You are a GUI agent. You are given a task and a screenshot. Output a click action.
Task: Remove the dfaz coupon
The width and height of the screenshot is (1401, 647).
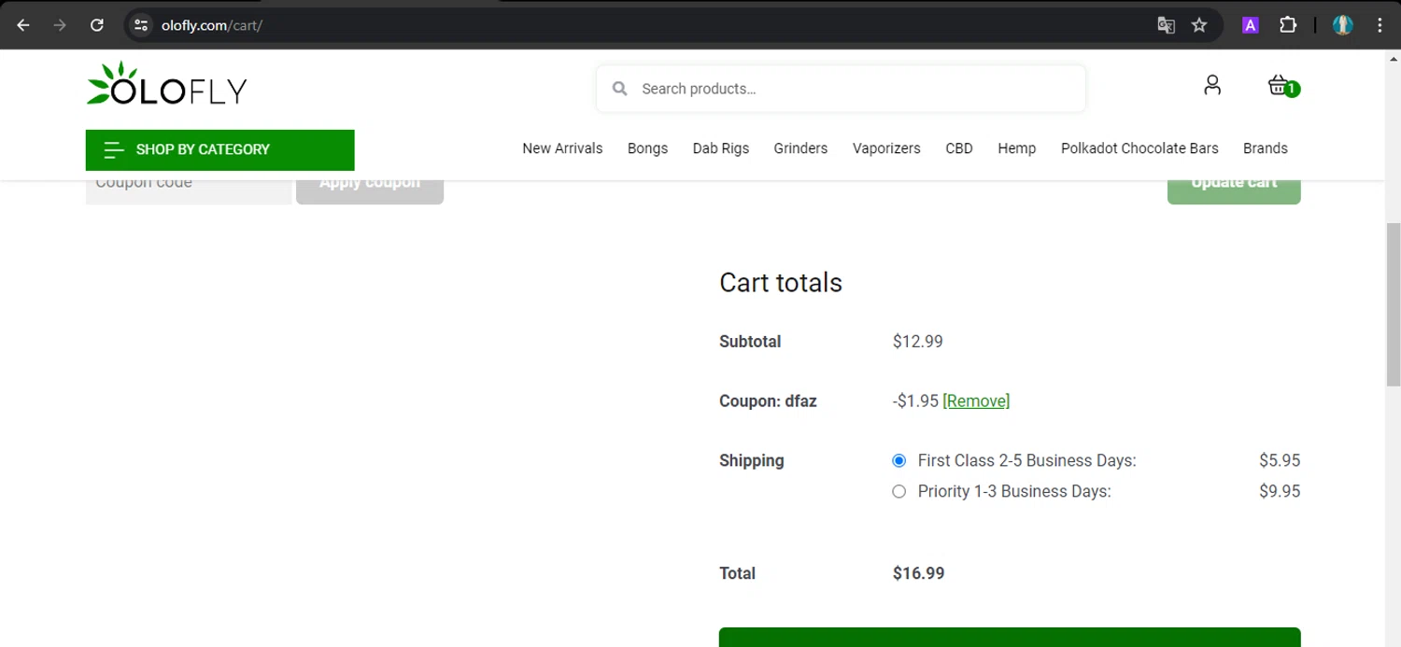coord(976,401)
